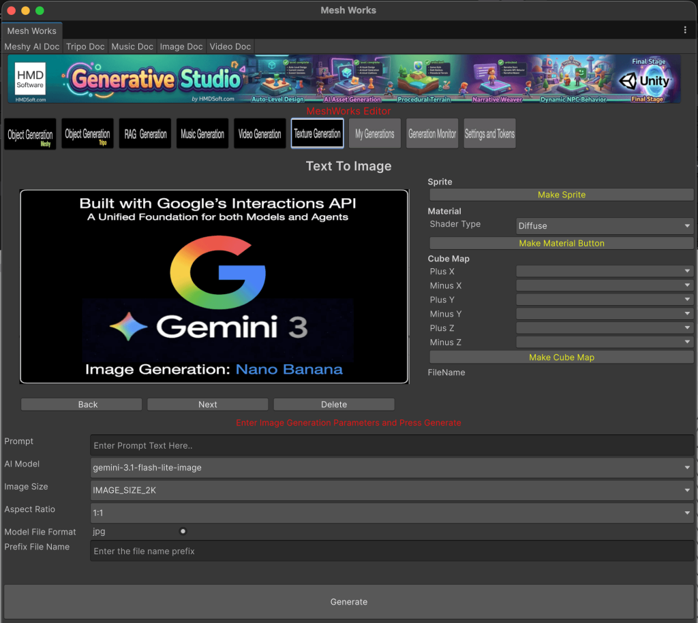Open the Generation Monitor section
Image resolution: width=698 pixels, height=623 pixels.
click(432, 133)
